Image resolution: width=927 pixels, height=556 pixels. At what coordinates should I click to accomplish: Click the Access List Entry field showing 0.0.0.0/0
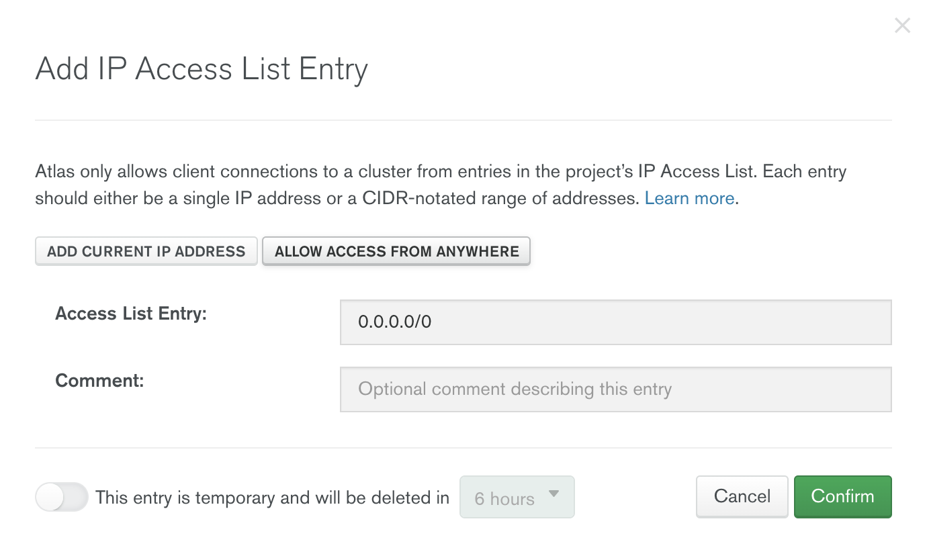(x=615, y=322)
